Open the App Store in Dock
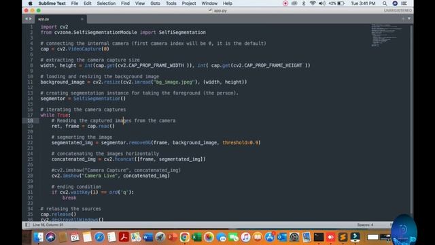 coord(270,237)
